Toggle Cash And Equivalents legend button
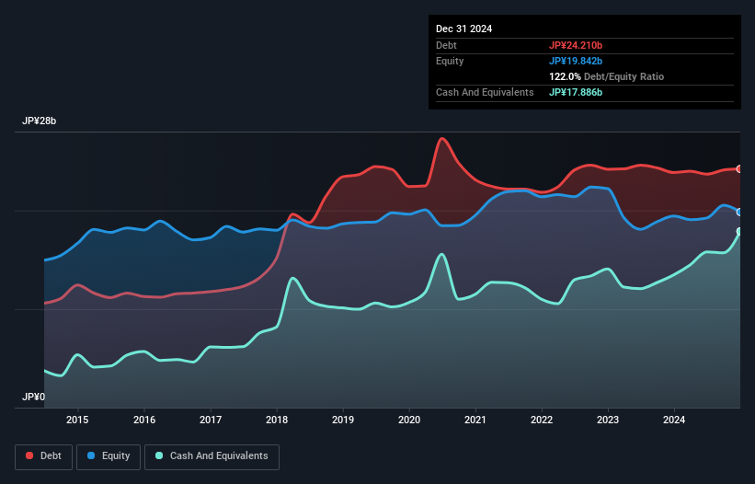 (212, 456)
